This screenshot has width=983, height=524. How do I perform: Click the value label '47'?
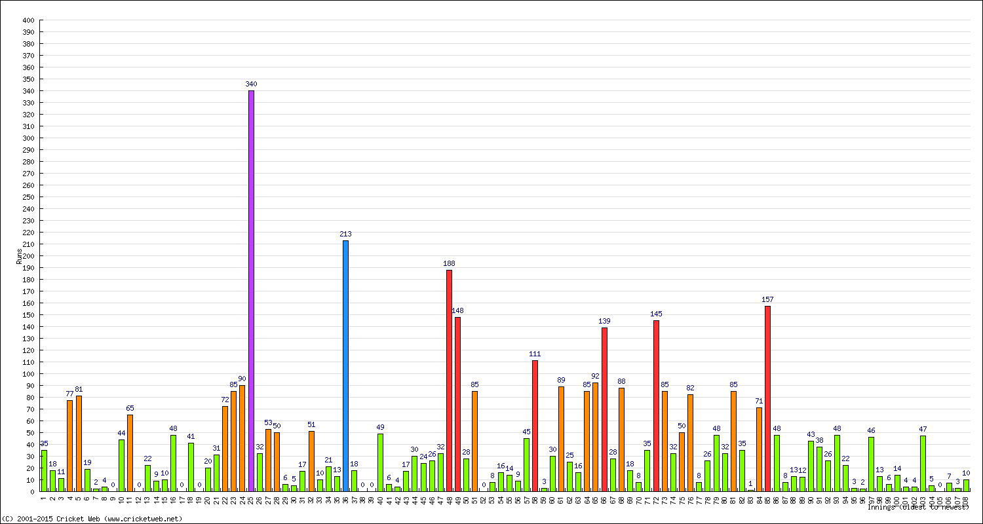pos(923,429)
